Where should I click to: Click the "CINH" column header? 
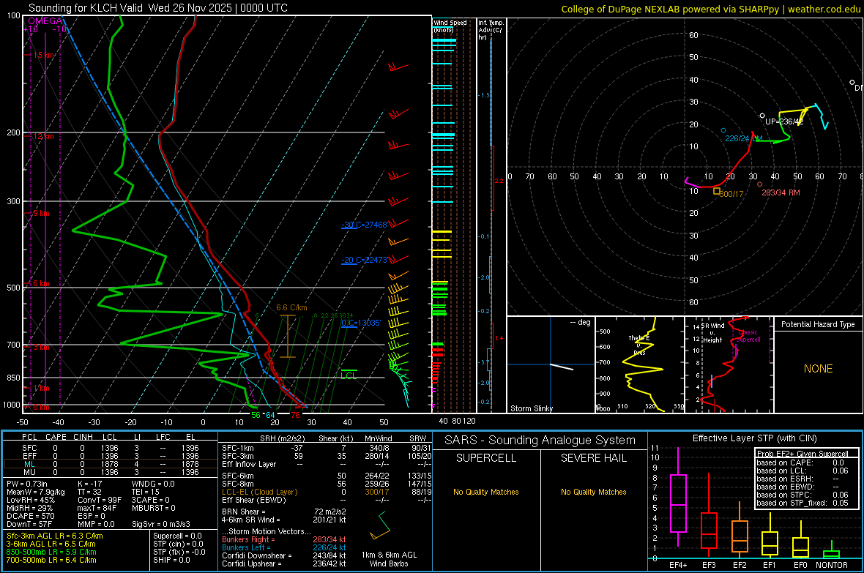point(83,437)
